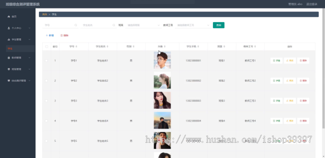
Task: Click the avatar photo of 学生姓名1
Action: [162, 60]
